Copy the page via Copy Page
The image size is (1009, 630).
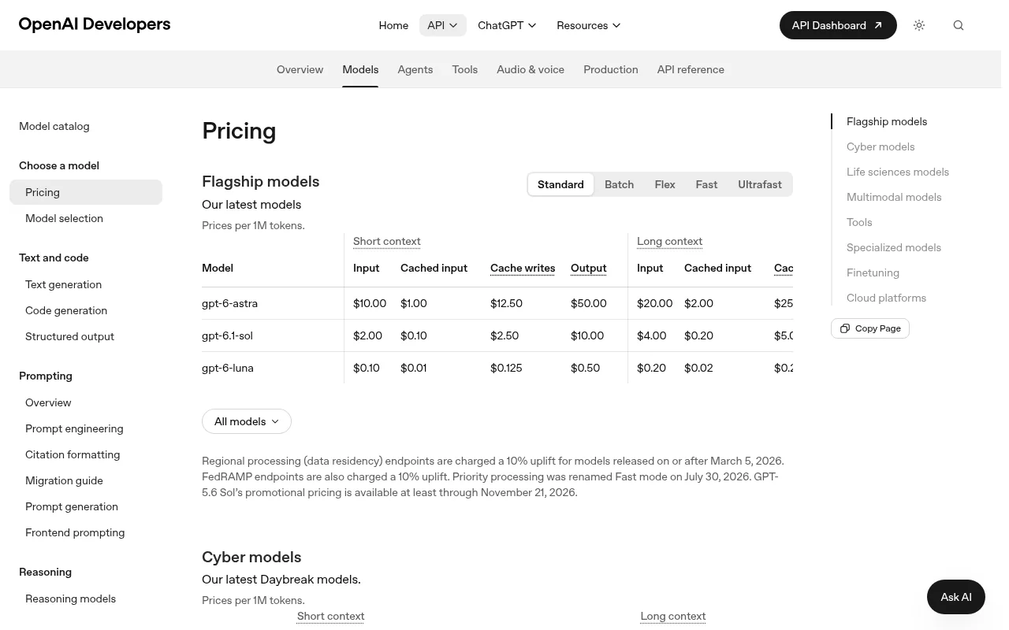[x=870, y=328]
